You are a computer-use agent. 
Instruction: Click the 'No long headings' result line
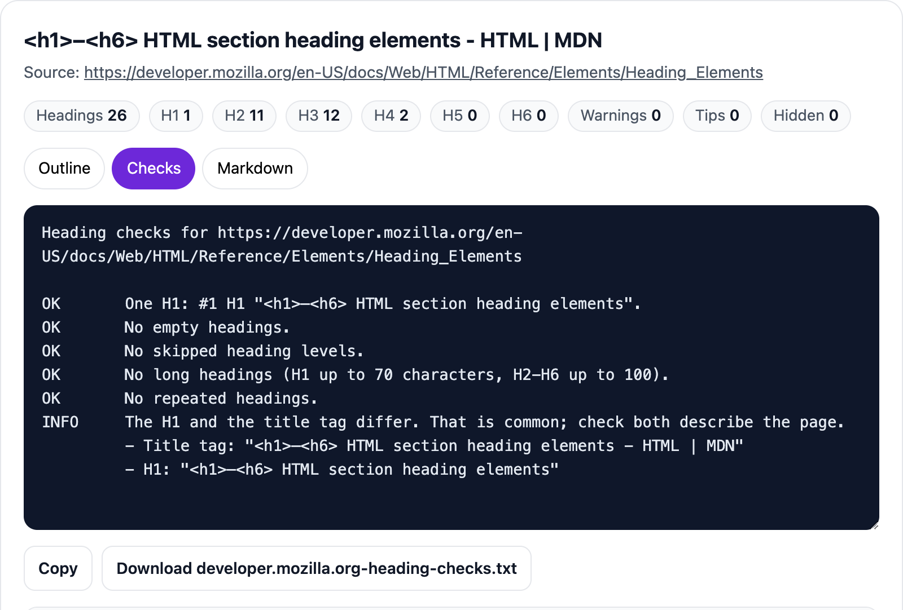pos(396,375)
